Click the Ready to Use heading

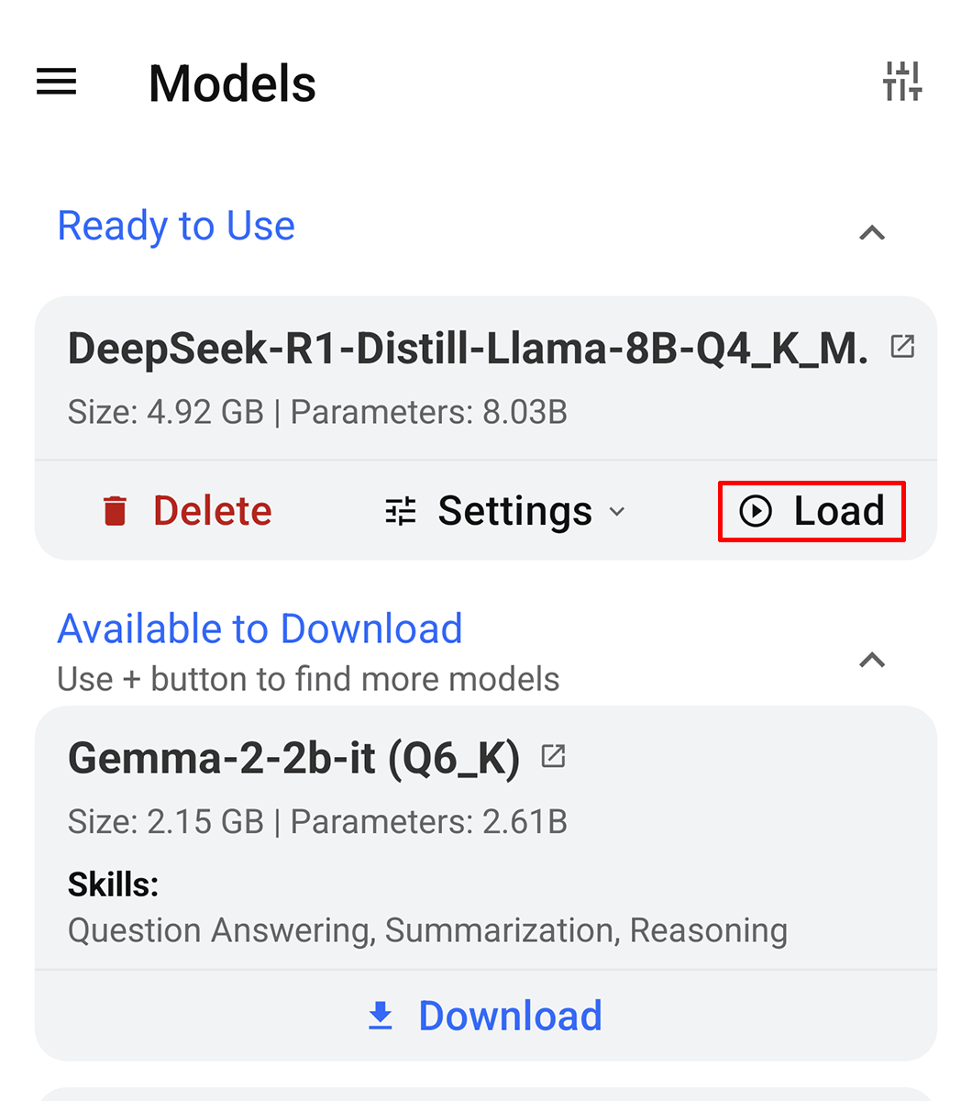[x=176, y=226]
